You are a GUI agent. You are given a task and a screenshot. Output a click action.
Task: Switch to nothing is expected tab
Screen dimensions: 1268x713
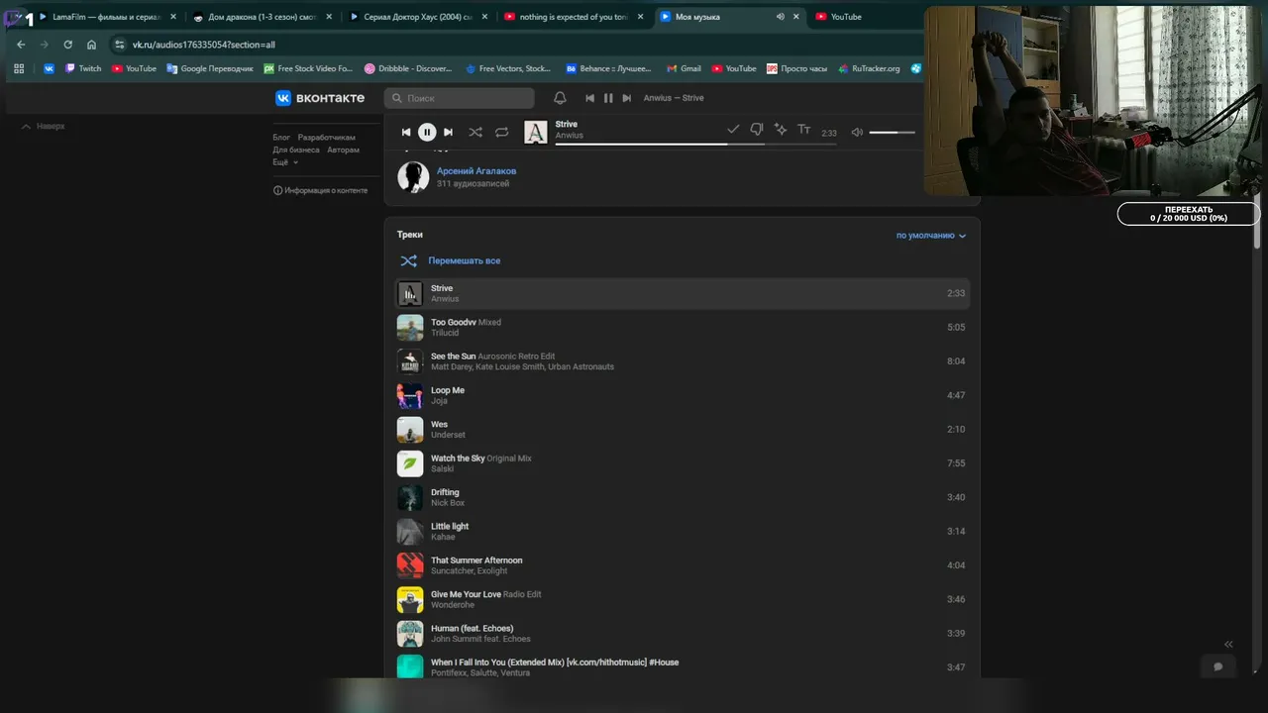pos(575,17)
